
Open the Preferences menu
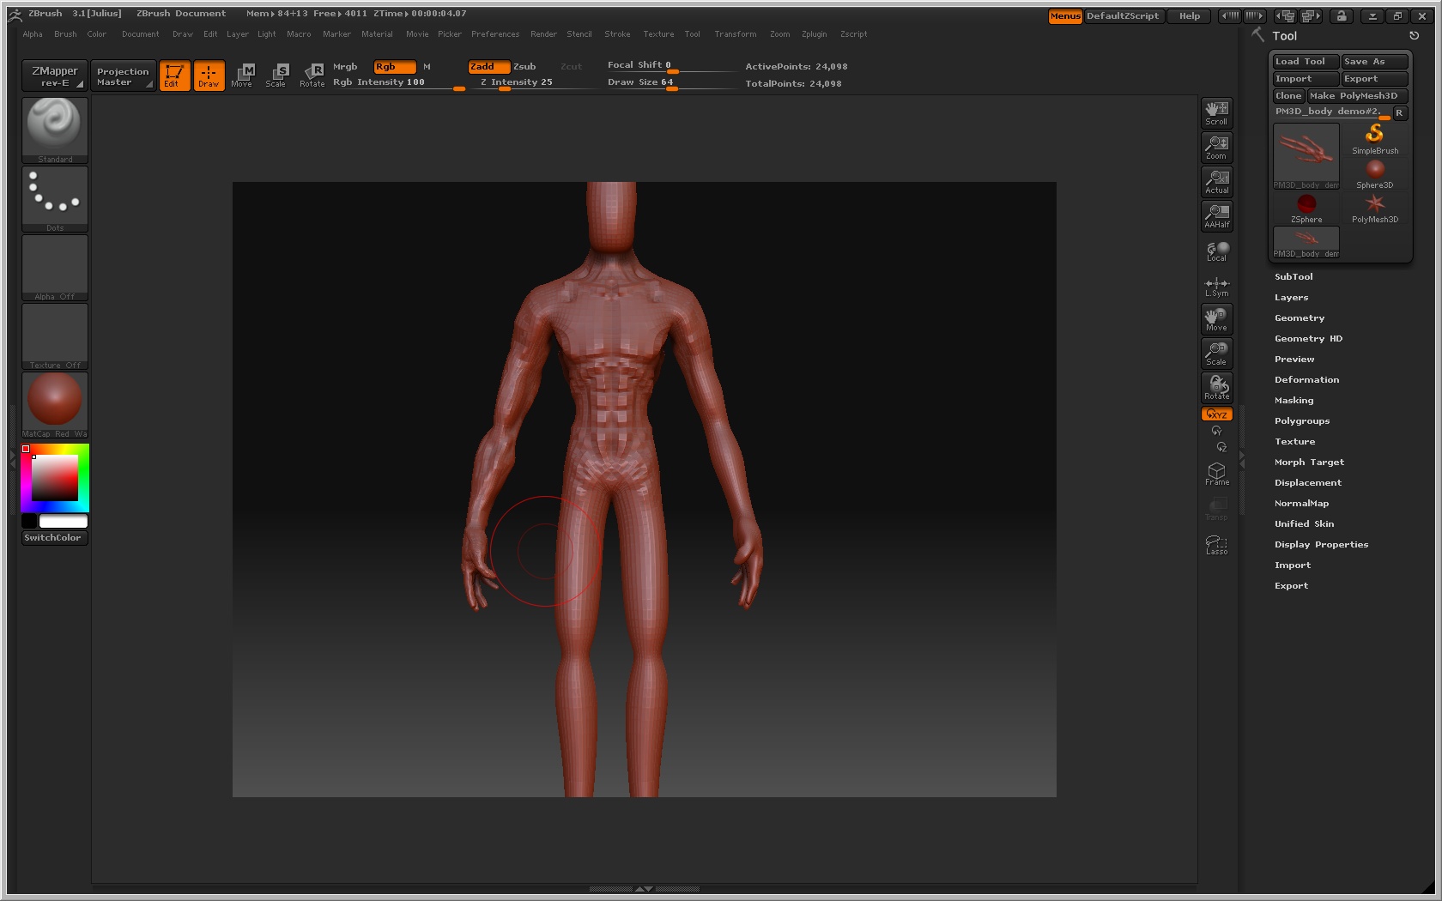[494, 34]
